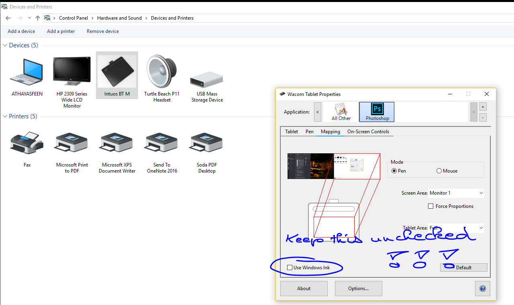Select the Microsoft XPS Document Writer icon
514x305 pixels.
tap(117, 143)
